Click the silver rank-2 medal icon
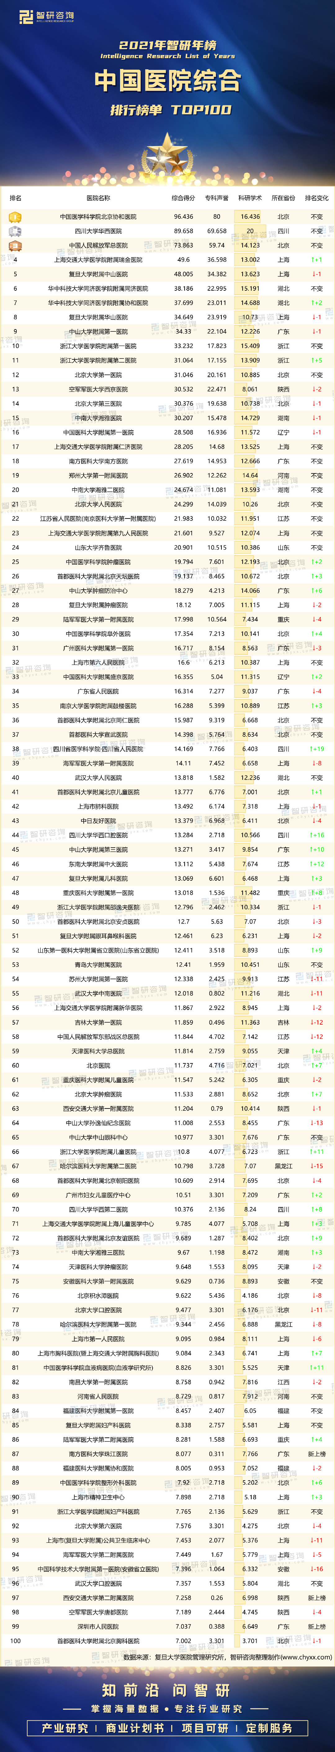 [x=15, y=231]
